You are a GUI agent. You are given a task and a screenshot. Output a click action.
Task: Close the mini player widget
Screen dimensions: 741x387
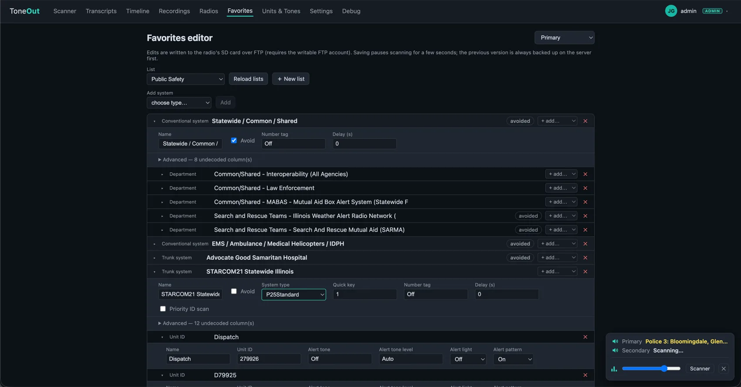(x=724, y=369)
